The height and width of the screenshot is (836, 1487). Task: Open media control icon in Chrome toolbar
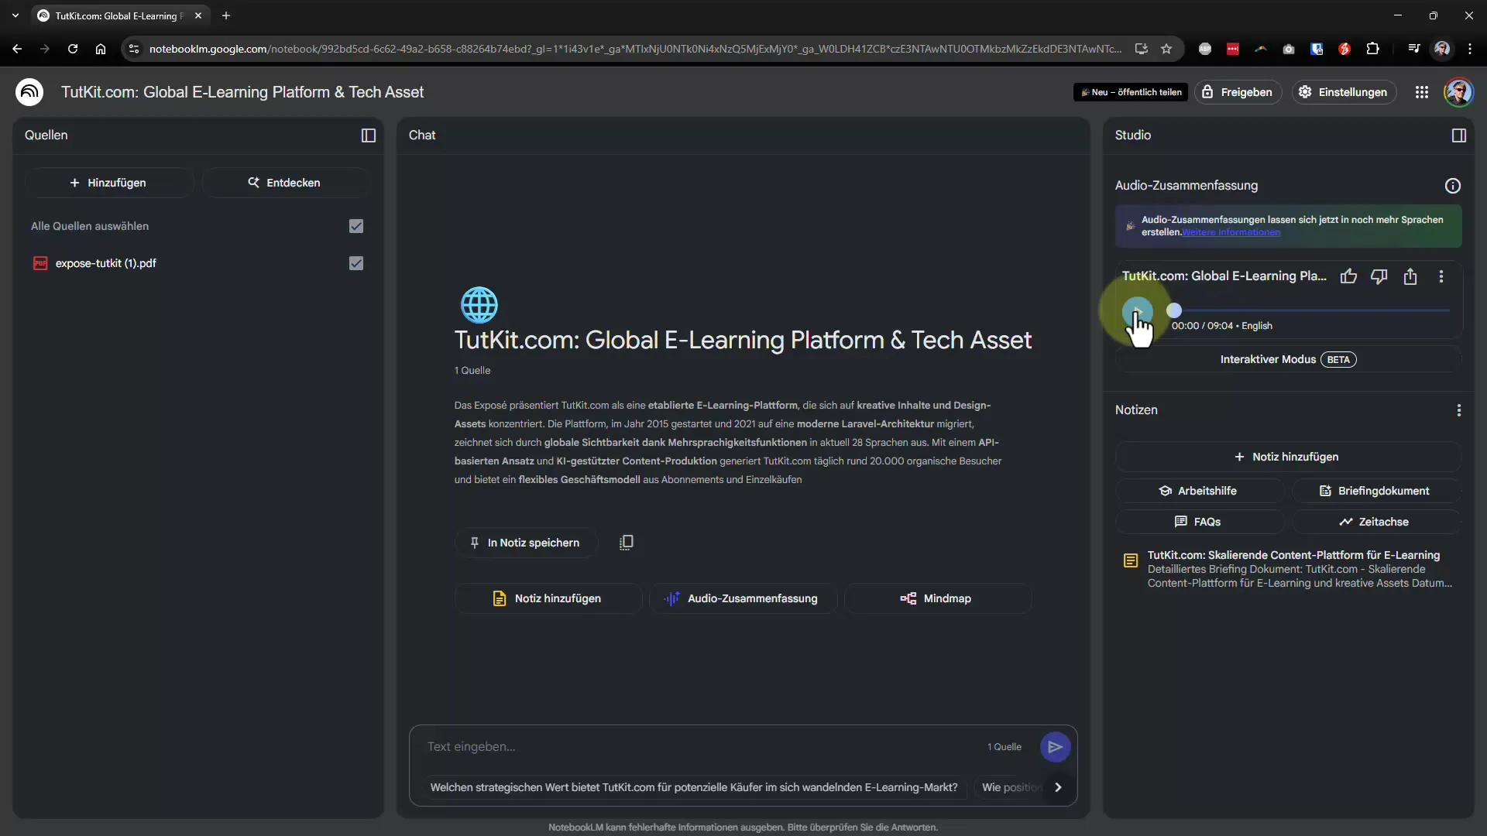(x=1414, y=49)
